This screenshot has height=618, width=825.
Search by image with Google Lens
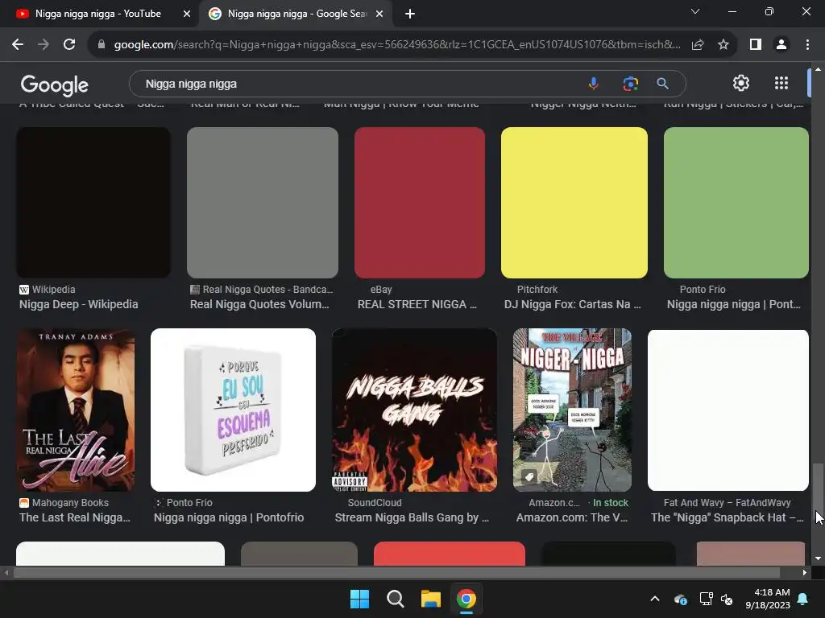click(630, 84)
